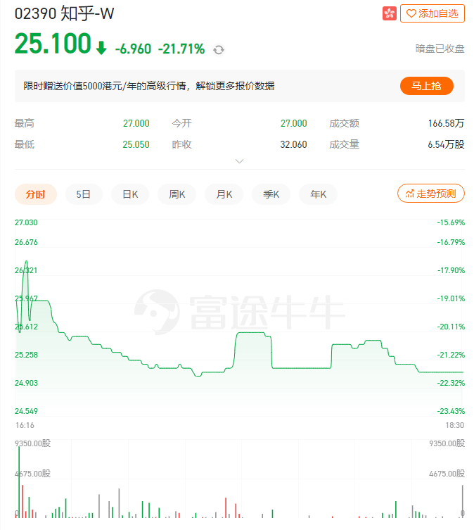Click the chart axis label 26.676
474x530 pixels.
click(x=26, y=242)
